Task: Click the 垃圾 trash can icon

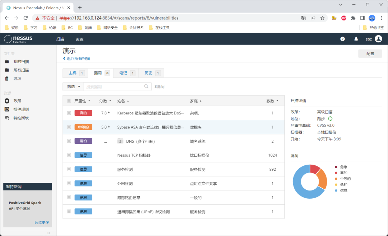Action: point(7,78)
